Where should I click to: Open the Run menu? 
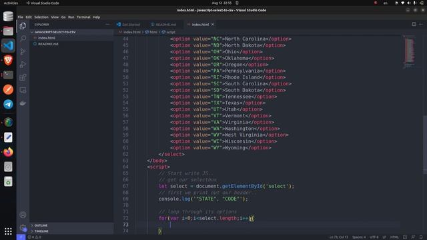pyautogui.click(x=71, y=17)
